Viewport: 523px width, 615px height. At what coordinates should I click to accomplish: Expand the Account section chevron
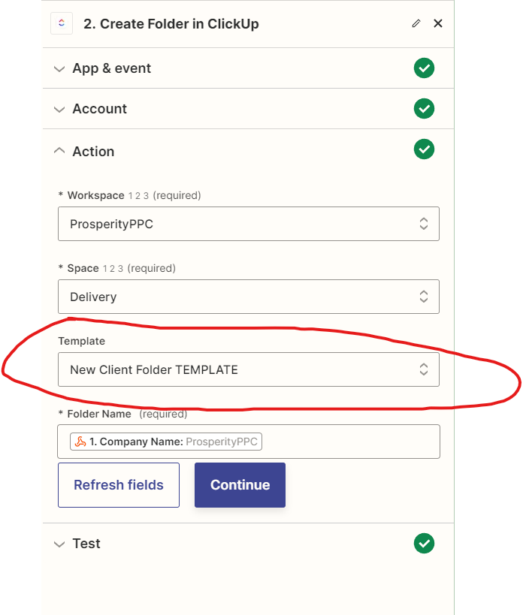pos(59,110)
